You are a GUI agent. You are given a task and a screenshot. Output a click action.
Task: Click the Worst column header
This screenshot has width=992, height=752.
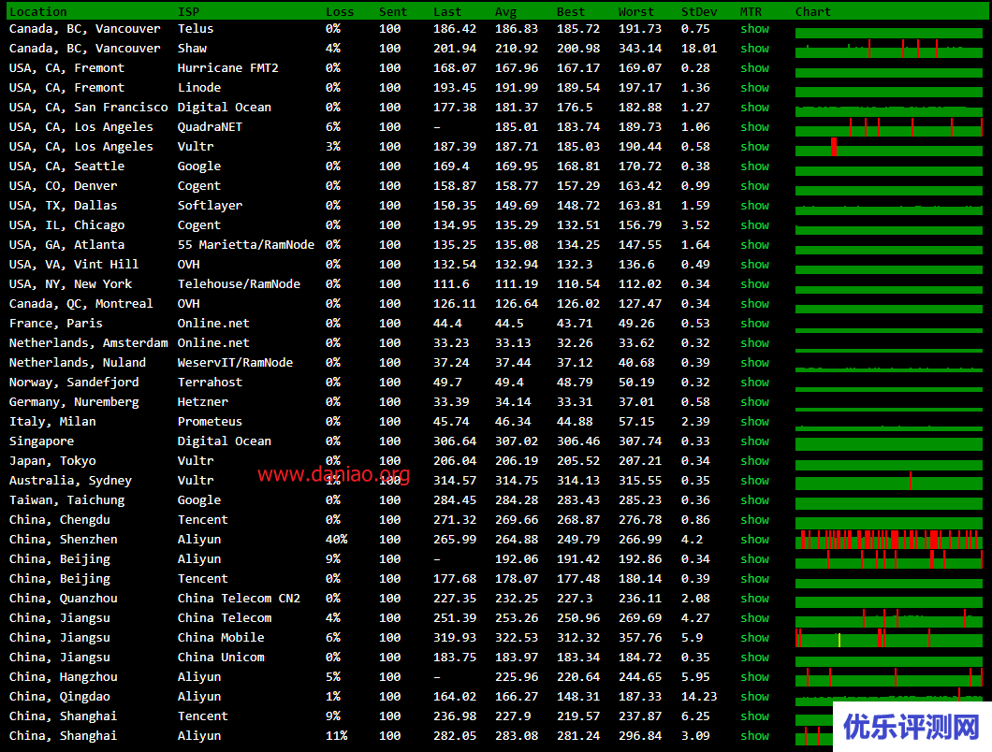coord(635,11)
